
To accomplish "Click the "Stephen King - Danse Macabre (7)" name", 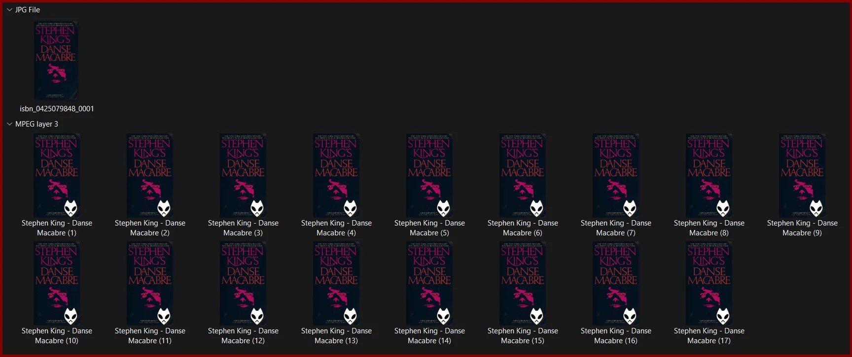I will click(x=616, y=228).
